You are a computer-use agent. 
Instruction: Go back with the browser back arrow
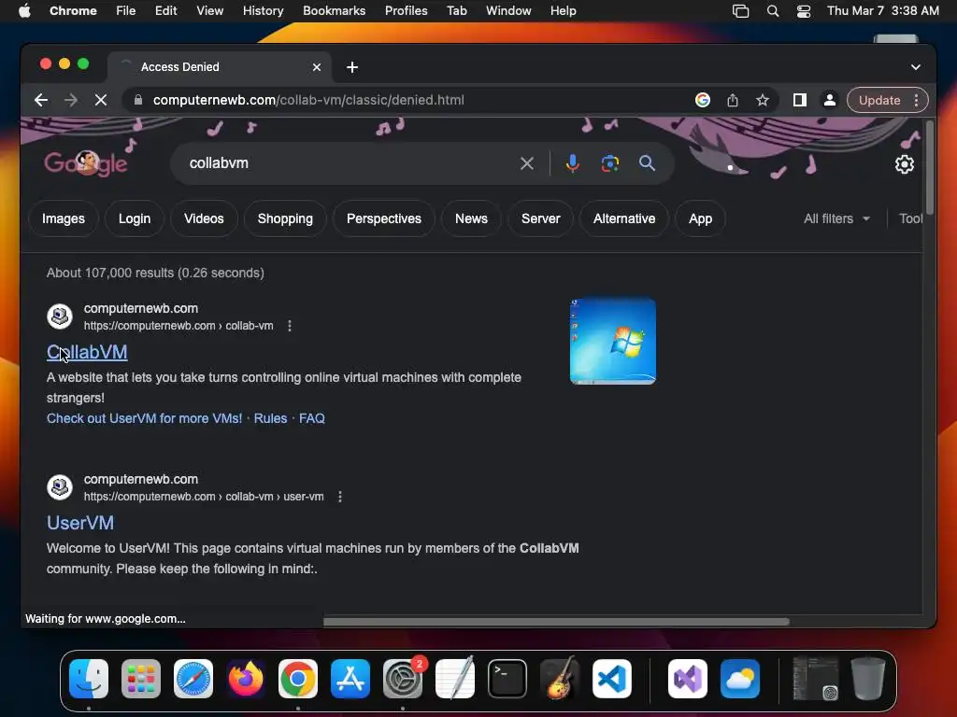tap(41, 100)
